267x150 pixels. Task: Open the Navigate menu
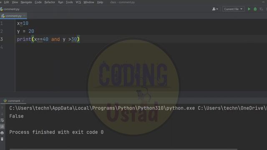tap(26, 2)
